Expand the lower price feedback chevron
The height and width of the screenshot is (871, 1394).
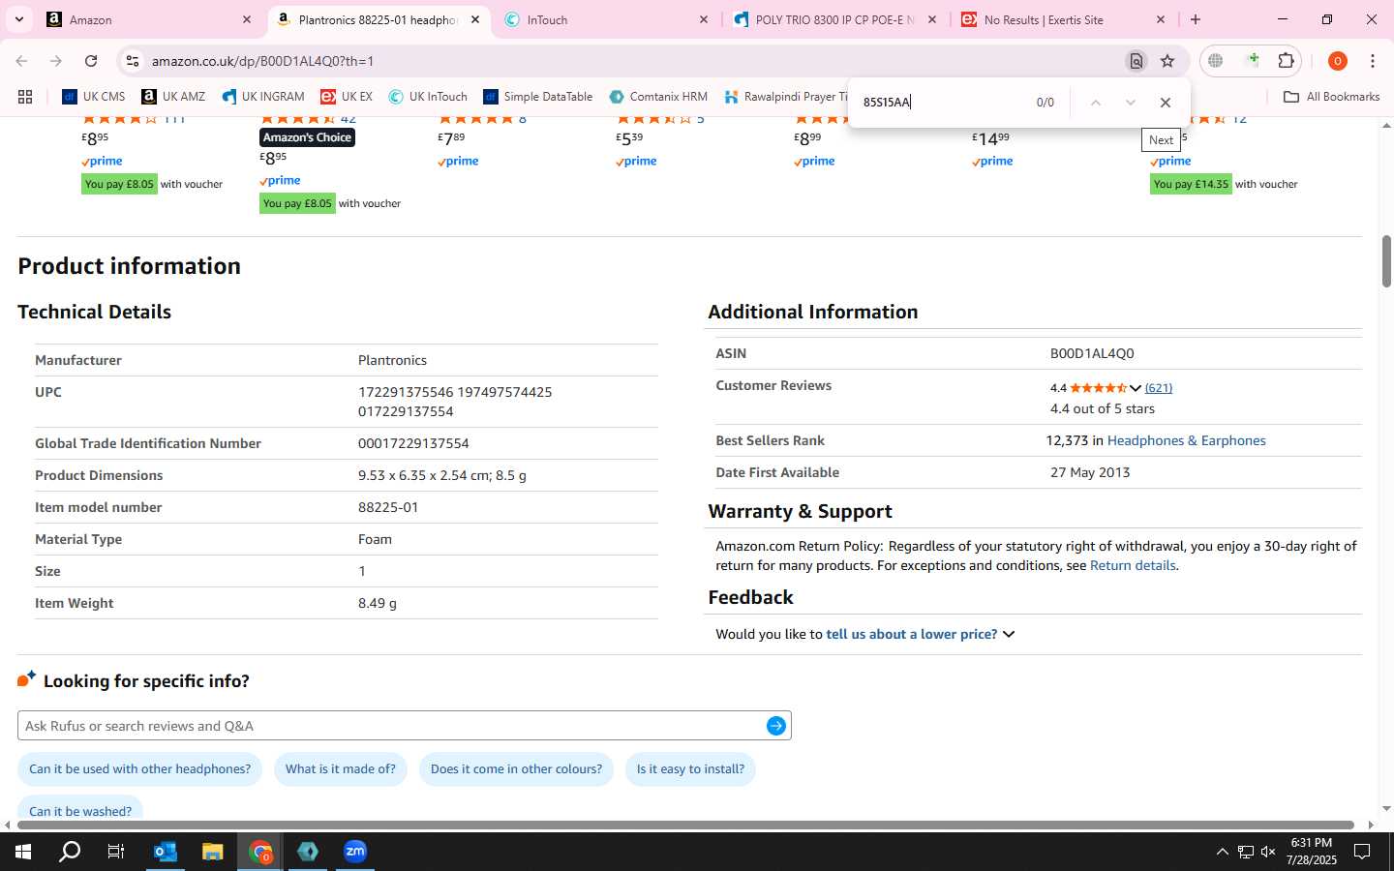pos(1009,635)
